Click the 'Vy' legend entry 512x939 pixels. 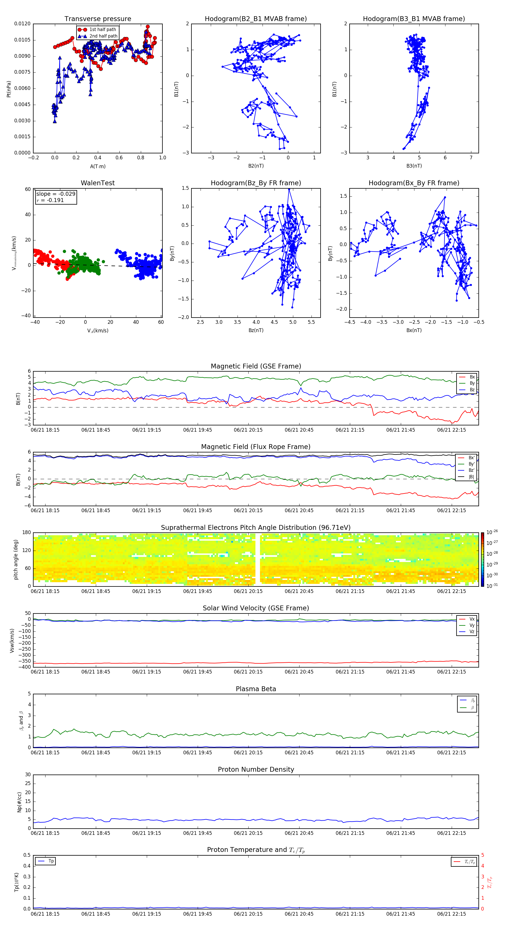[467, 625]
